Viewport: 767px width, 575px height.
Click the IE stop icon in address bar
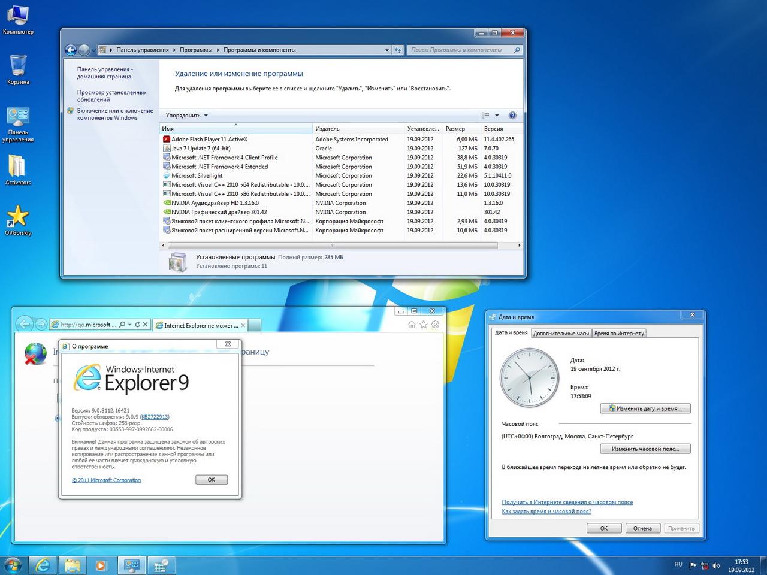tap(145, 325)
